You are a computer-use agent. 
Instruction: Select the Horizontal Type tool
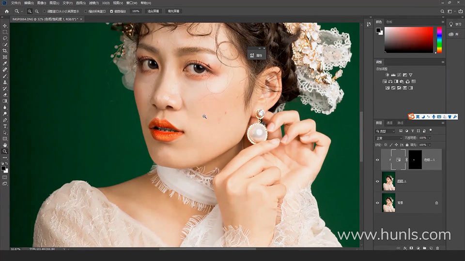[x=5, y=126]
